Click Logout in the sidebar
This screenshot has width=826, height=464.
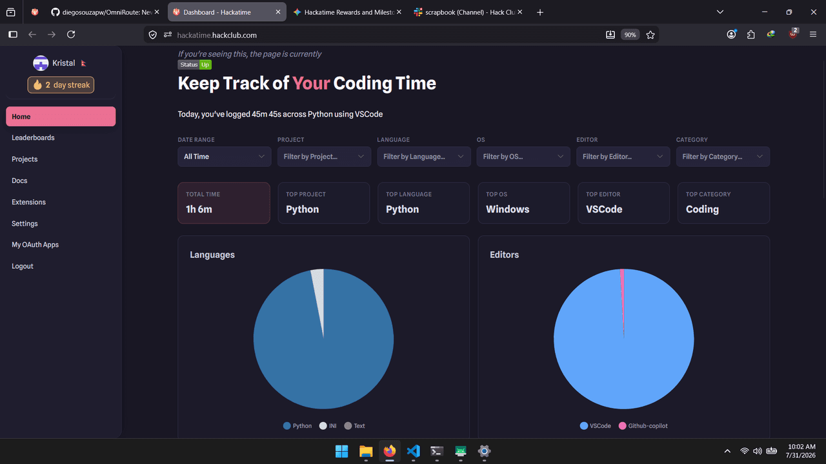(61, 266)
